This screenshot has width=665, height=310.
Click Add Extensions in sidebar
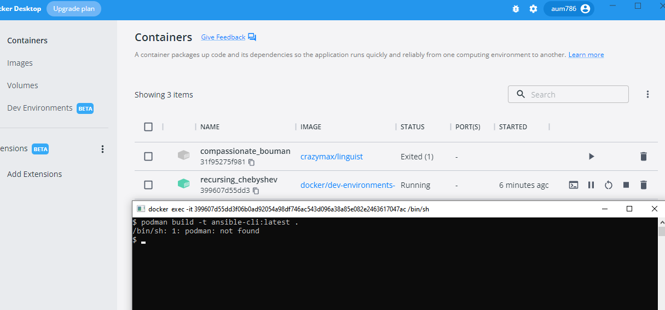34,174
